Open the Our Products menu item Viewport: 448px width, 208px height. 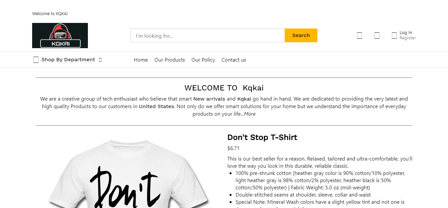pos(170,60)
